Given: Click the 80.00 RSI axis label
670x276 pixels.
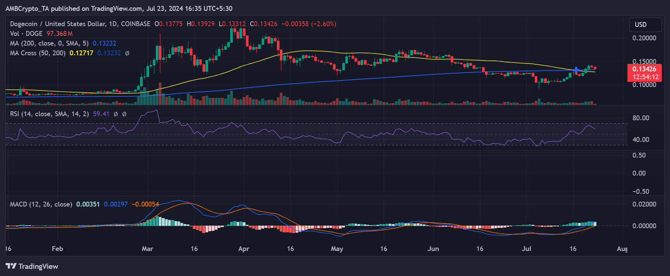Looking at the screenshot, I should click(x=641, y=118).
